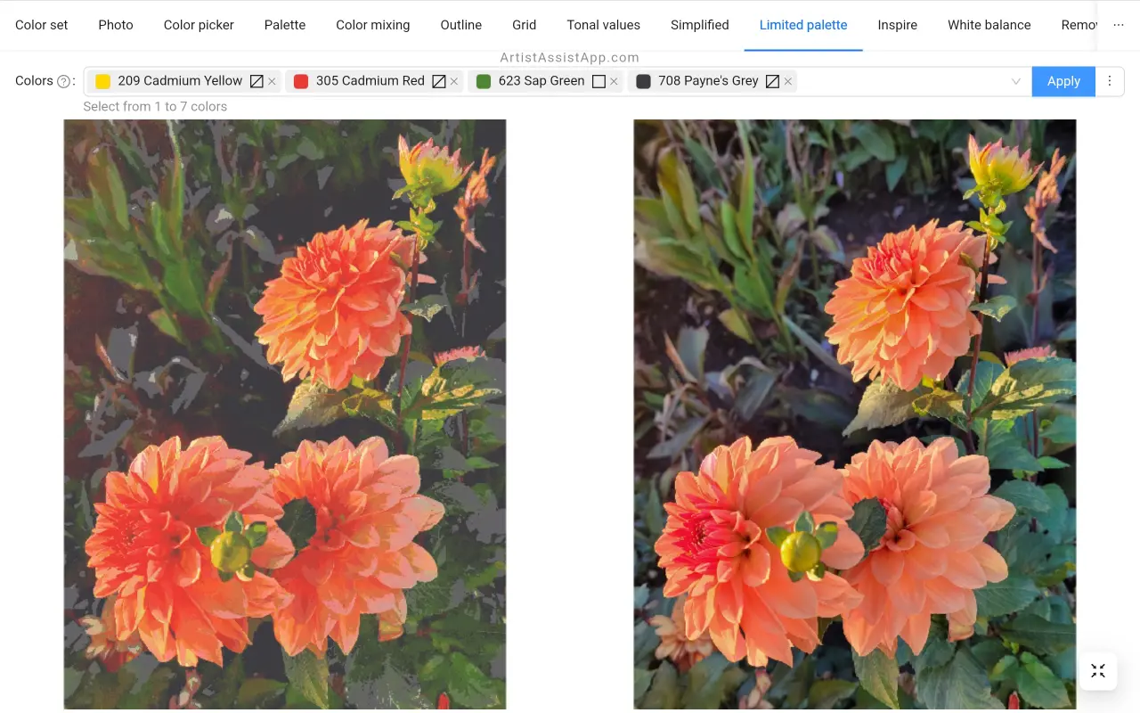Open the Grid tab
The image size is (1140, 713).
click(525, 25)
